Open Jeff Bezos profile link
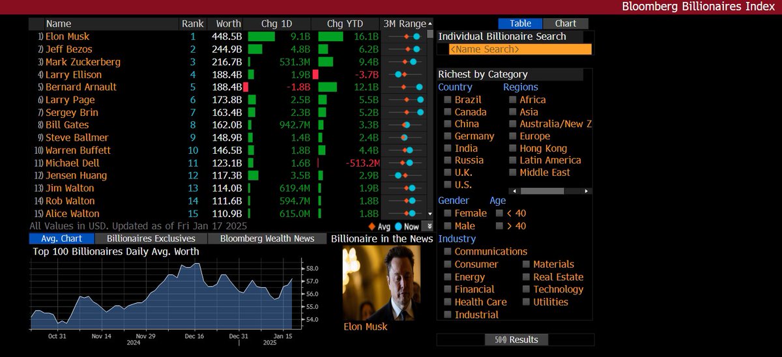 tap(69, 49)
